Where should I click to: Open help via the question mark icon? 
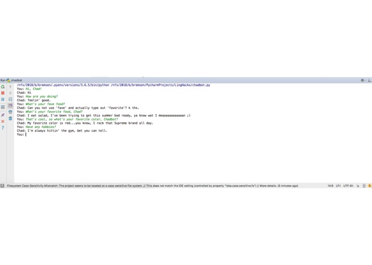(x=3, y=128)
